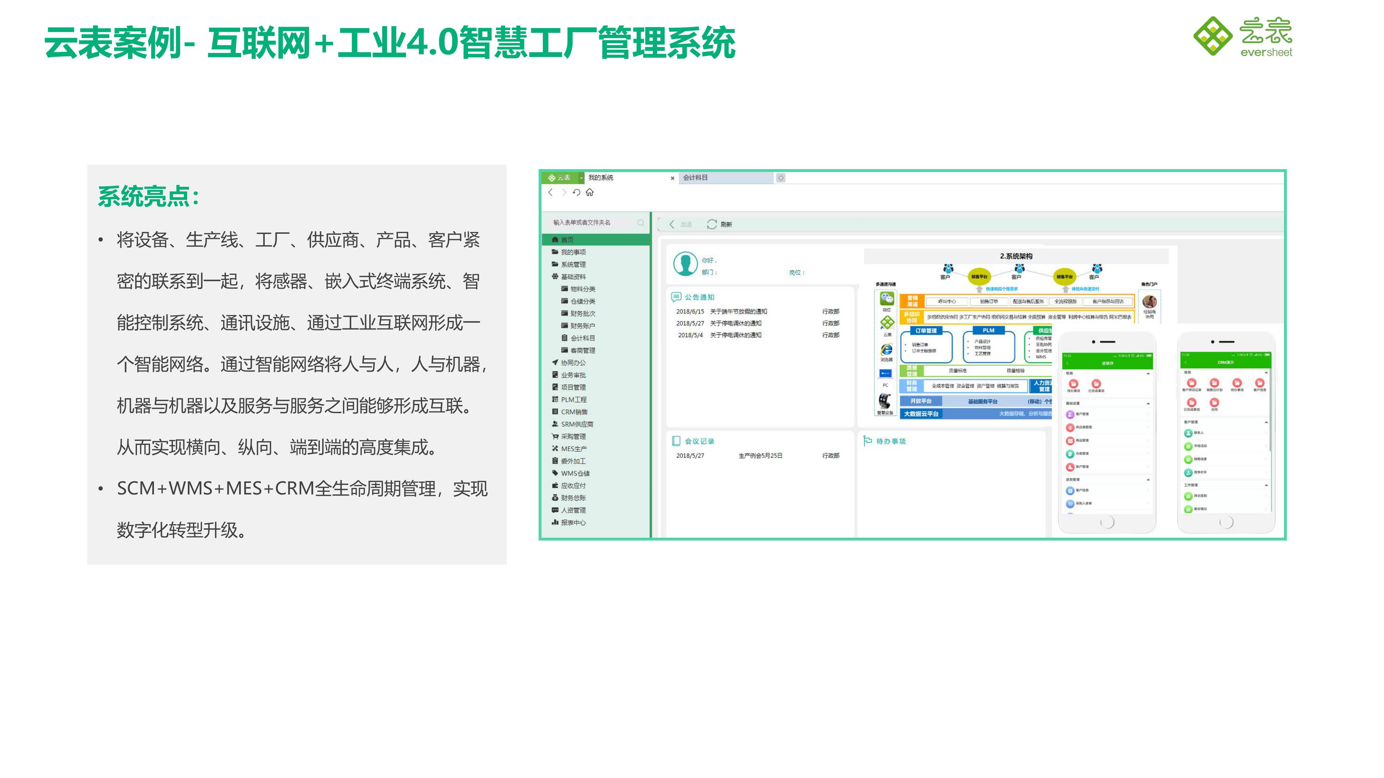Screen dimensions: 1384x778
Task: Open meeting record 生产例会5月25日
Action: tap(761, 456)
